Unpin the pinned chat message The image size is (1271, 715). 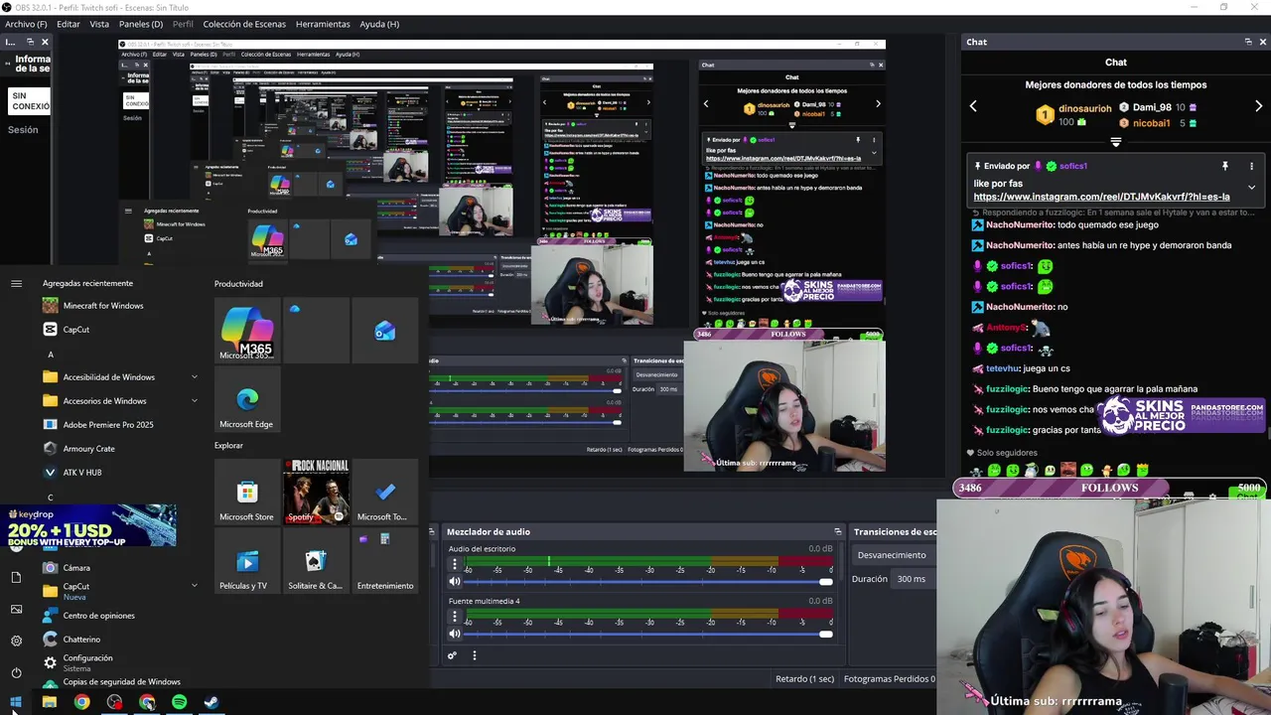(1224, 166)
